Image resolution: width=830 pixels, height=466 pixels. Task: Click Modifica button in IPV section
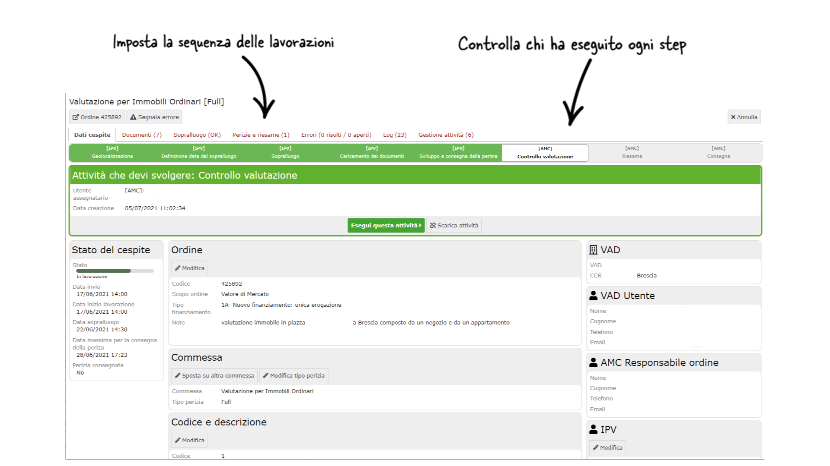tap(607, 447)
